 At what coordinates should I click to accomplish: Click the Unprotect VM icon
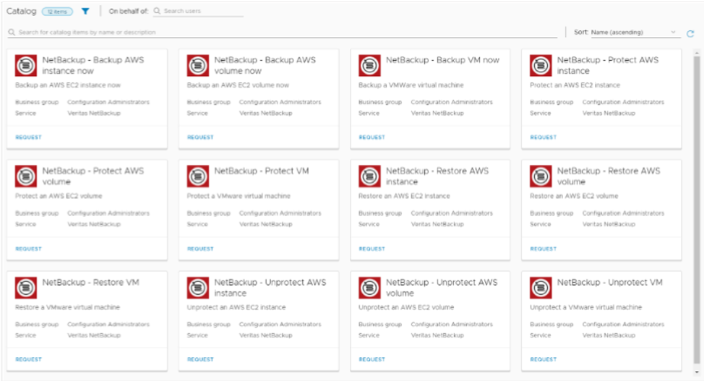tap(541, 288)
